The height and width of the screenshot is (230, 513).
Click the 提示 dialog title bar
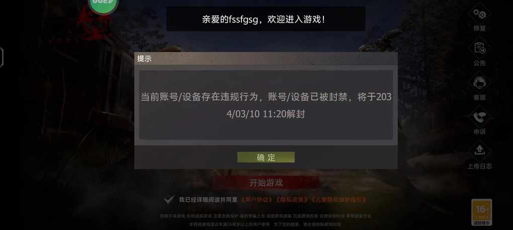(266, 59)
